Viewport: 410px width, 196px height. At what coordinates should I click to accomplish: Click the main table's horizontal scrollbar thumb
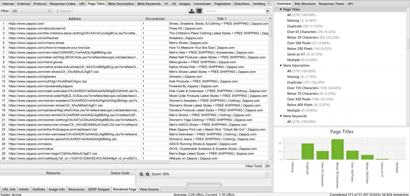(86, 162)
